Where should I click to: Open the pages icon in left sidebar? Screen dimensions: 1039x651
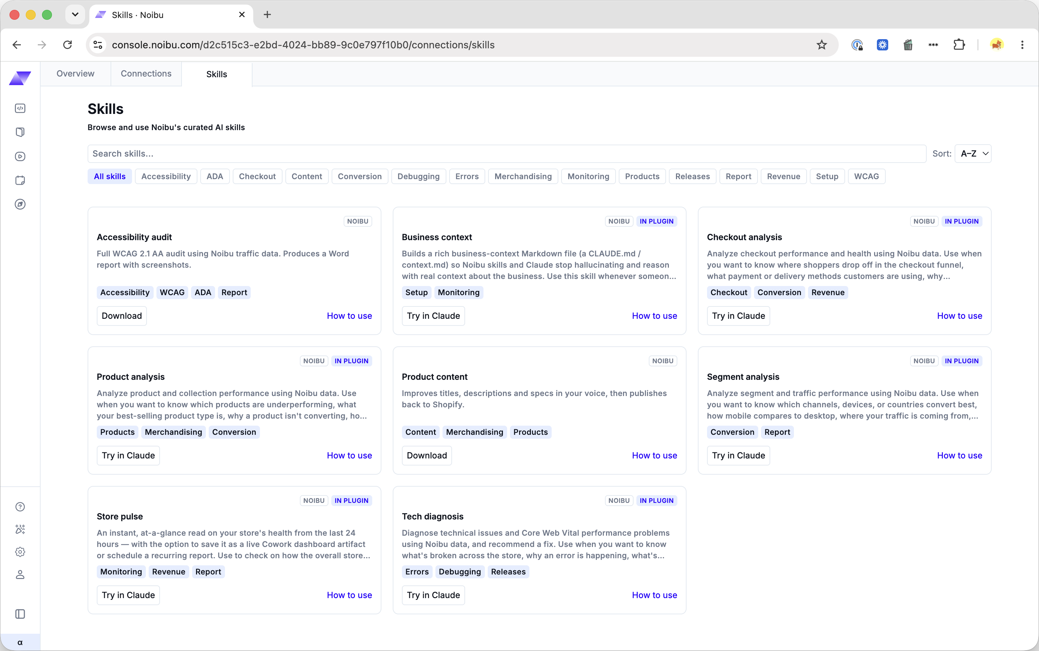point(20,132)
